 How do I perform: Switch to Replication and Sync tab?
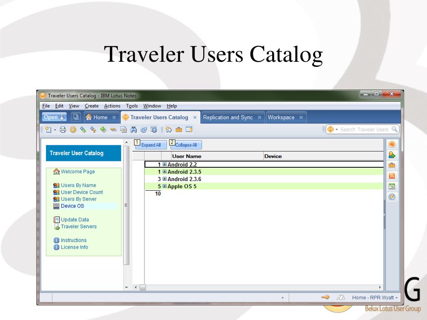(x=228, y=117)
